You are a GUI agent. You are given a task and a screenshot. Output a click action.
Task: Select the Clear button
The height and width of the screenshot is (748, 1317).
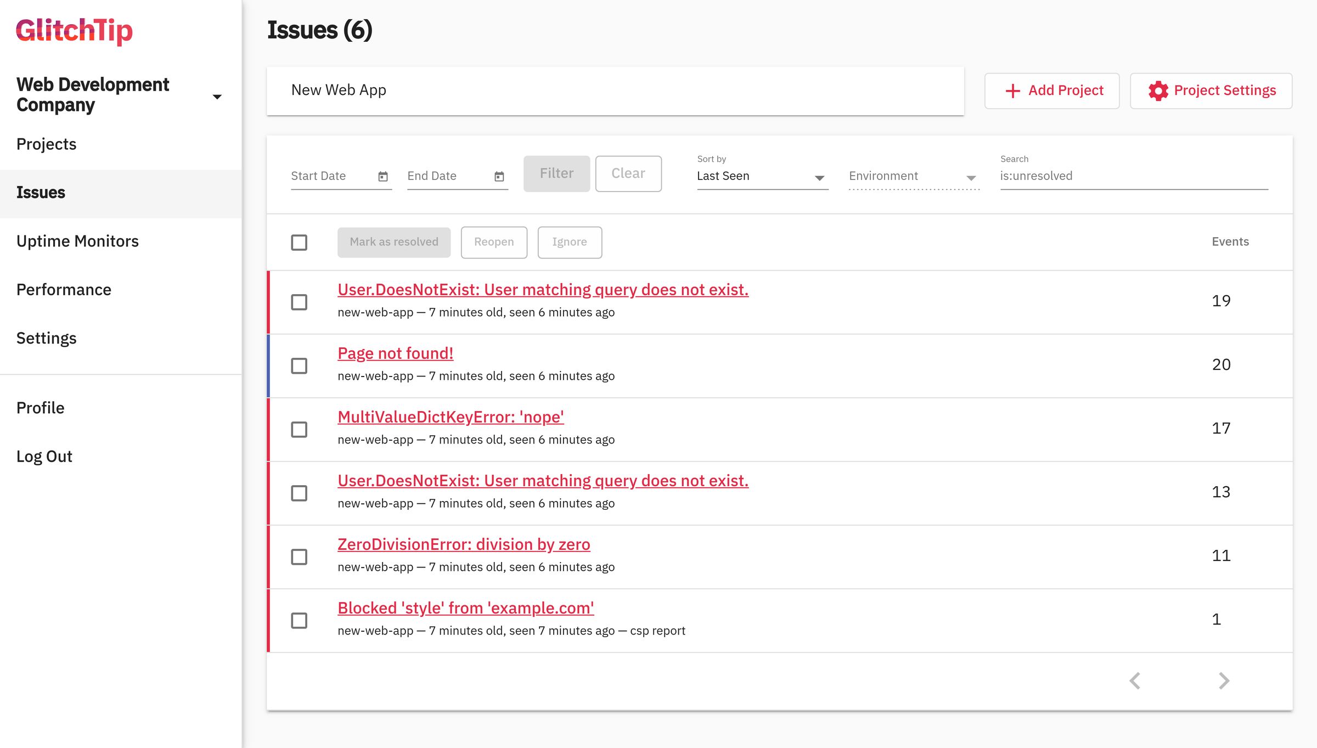coord(628,173)
